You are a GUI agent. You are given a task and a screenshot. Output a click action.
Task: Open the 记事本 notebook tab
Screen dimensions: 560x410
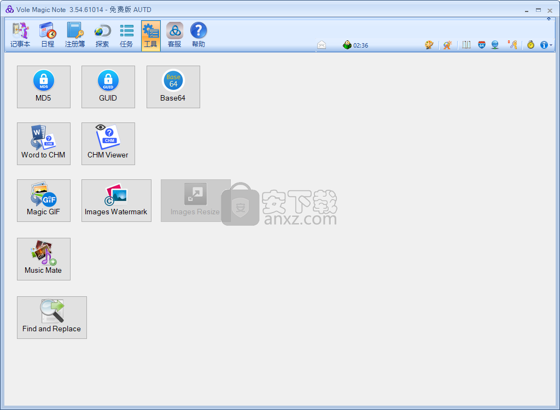pyautogui.click(x=20, y=36)
